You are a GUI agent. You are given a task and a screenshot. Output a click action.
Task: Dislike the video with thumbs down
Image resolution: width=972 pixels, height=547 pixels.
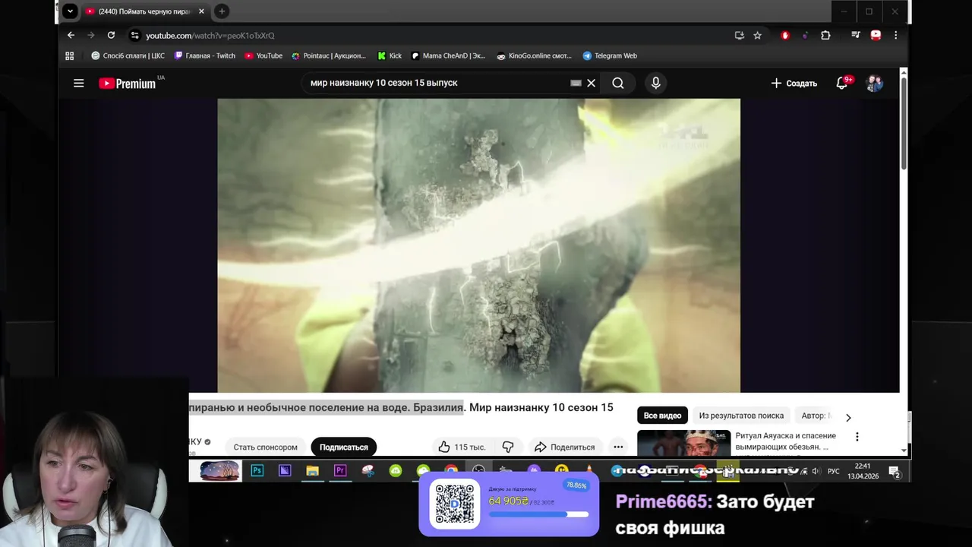pos(508,447)
